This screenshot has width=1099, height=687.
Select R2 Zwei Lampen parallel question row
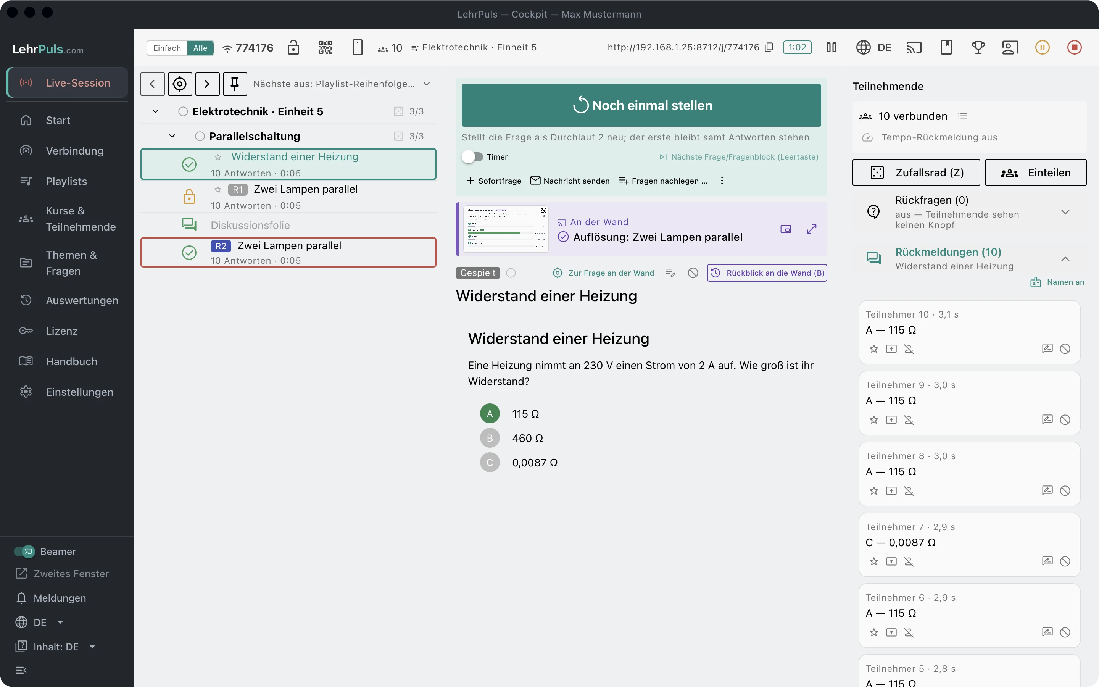[288, 252]
